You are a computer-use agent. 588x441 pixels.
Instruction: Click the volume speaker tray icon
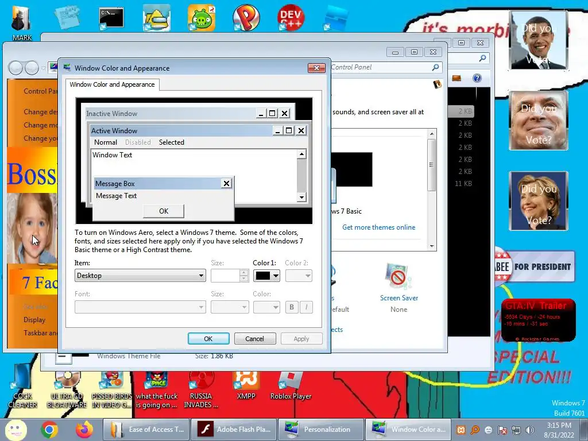[530, 430]
